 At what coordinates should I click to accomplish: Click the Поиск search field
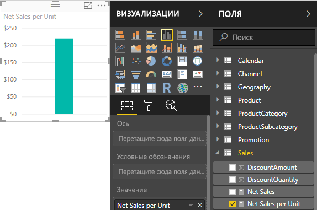click(264, 37)
